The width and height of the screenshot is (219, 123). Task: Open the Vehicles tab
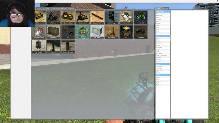(46, 8)
